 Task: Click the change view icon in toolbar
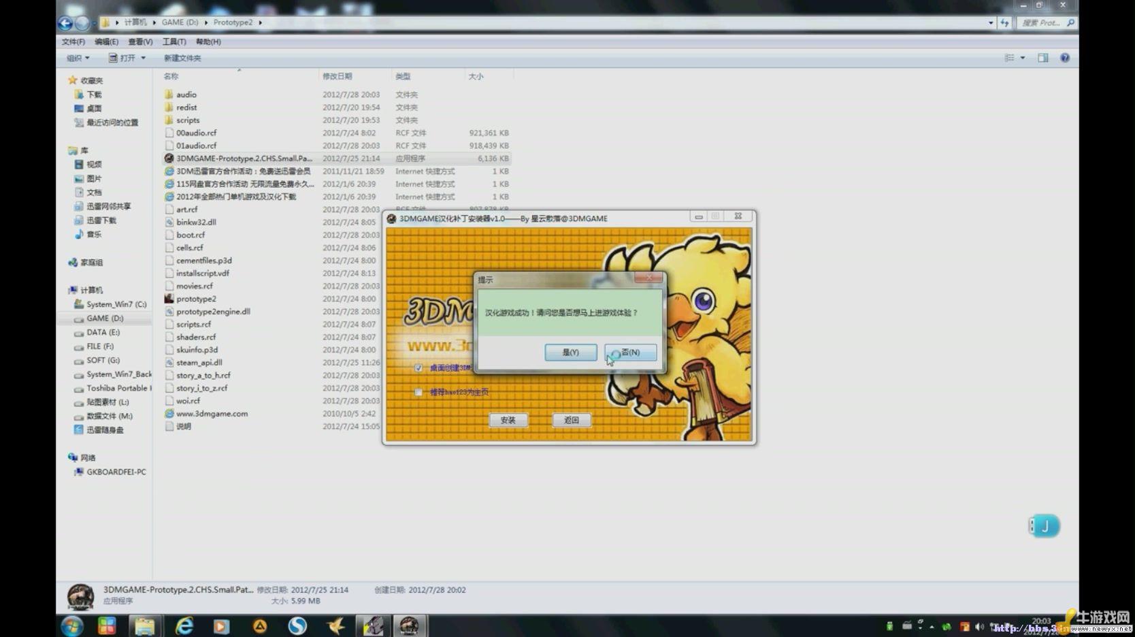point(1010,58)
